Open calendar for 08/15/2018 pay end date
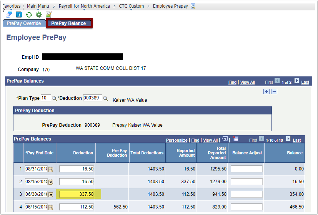 click(51, 182)
